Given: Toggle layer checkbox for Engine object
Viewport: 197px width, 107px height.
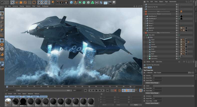Looking at the screenshot, I should pyautogui.click(x=177, y=51).
